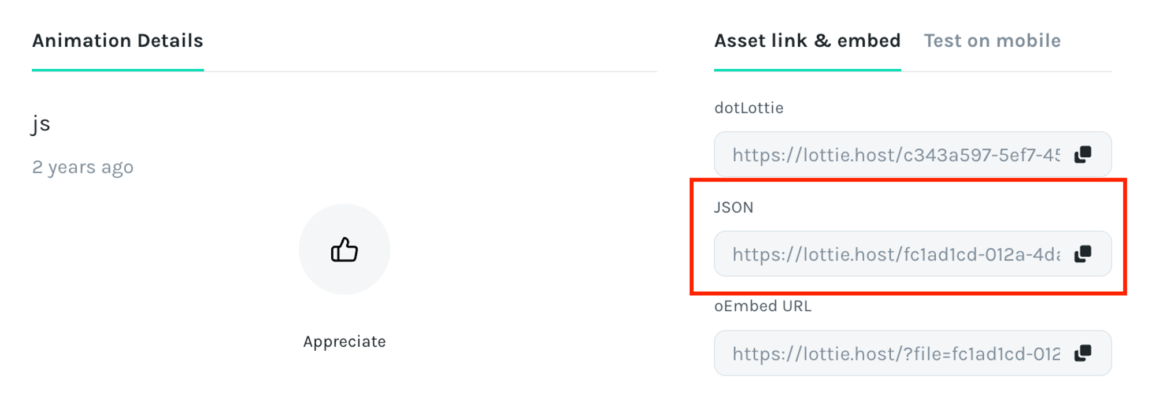Click the oEmbed URL field label
The image size is (1156, 409).
point(762,306)
